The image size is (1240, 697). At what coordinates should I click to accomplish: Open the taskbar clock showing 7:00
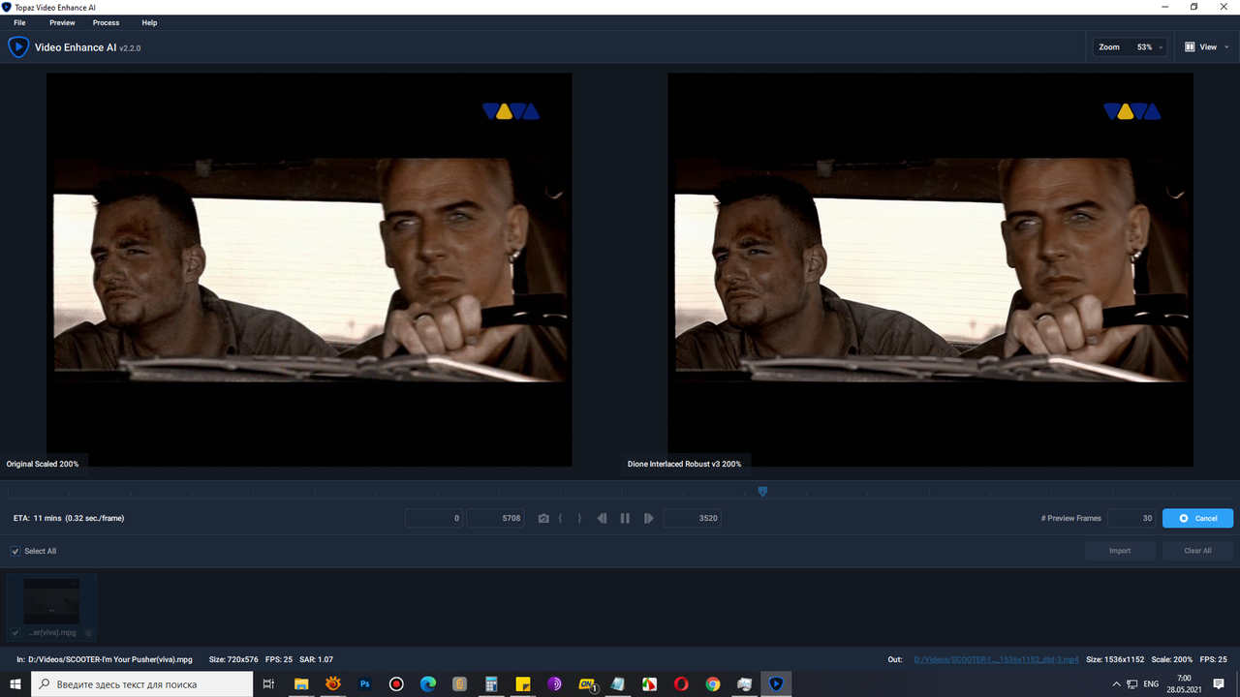pyautogui.click(x=1184, y=683)
